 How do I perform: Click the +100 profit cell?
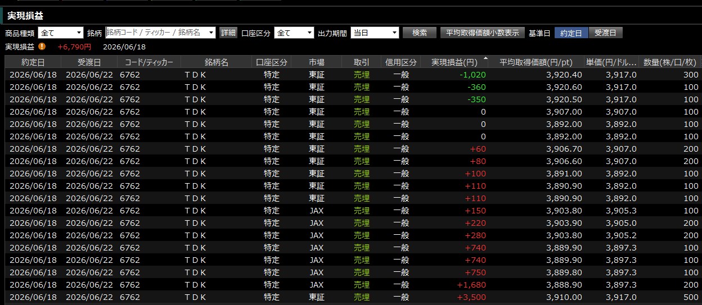tap(475, 174)
